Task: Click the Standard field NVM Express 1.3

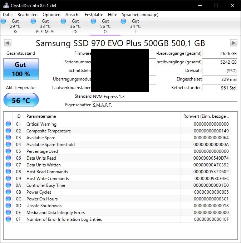Action: click(x=164, y=97)
